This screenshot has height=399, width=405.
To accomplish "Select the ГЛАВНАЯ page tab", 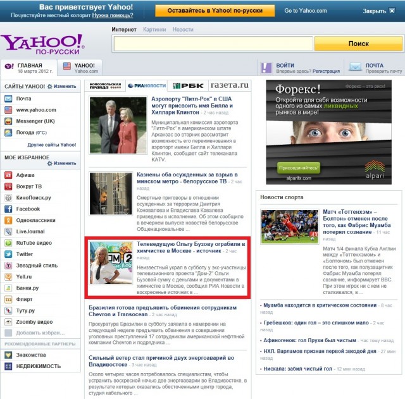I will coord(28,68).
